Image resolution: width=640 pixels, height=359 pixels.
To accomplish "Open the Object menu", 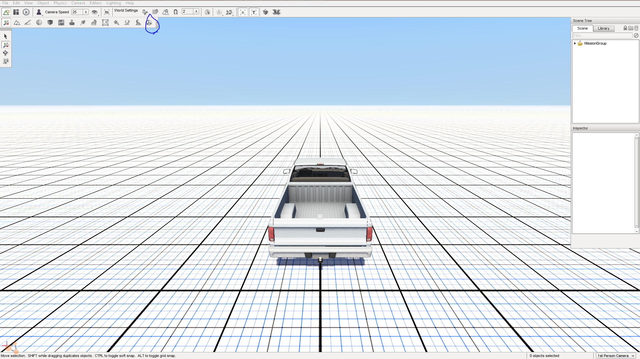I will click(43, 3).
